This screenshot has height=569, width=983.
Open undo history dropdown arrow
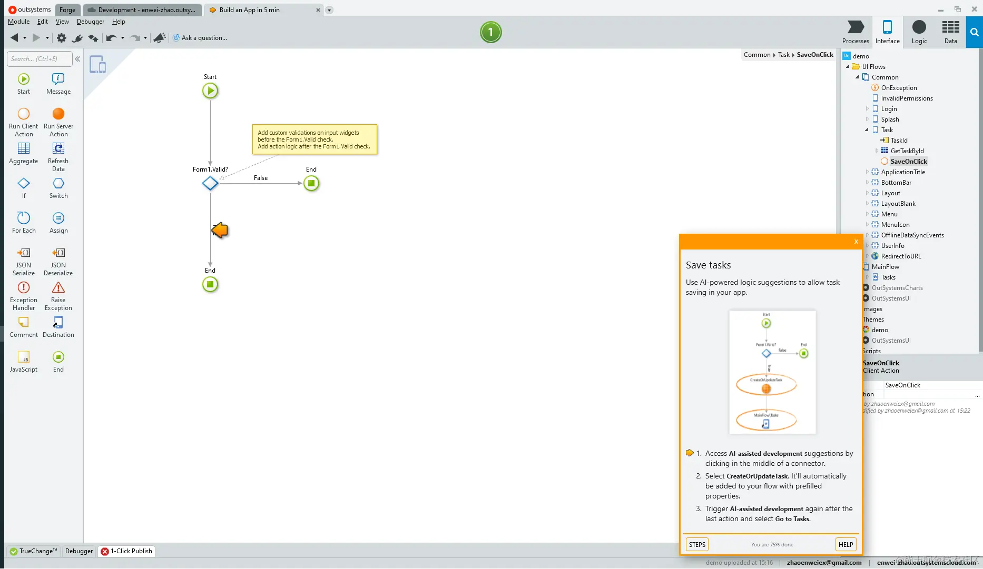coord(123,38)
